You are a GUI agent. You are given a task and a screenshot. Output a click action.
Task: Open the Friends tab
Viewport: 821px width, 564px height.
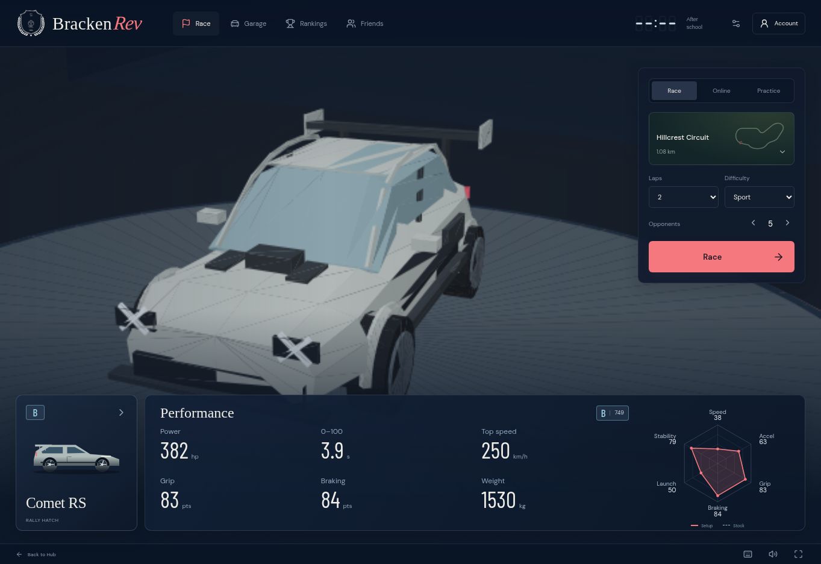[x=365, y=23]
